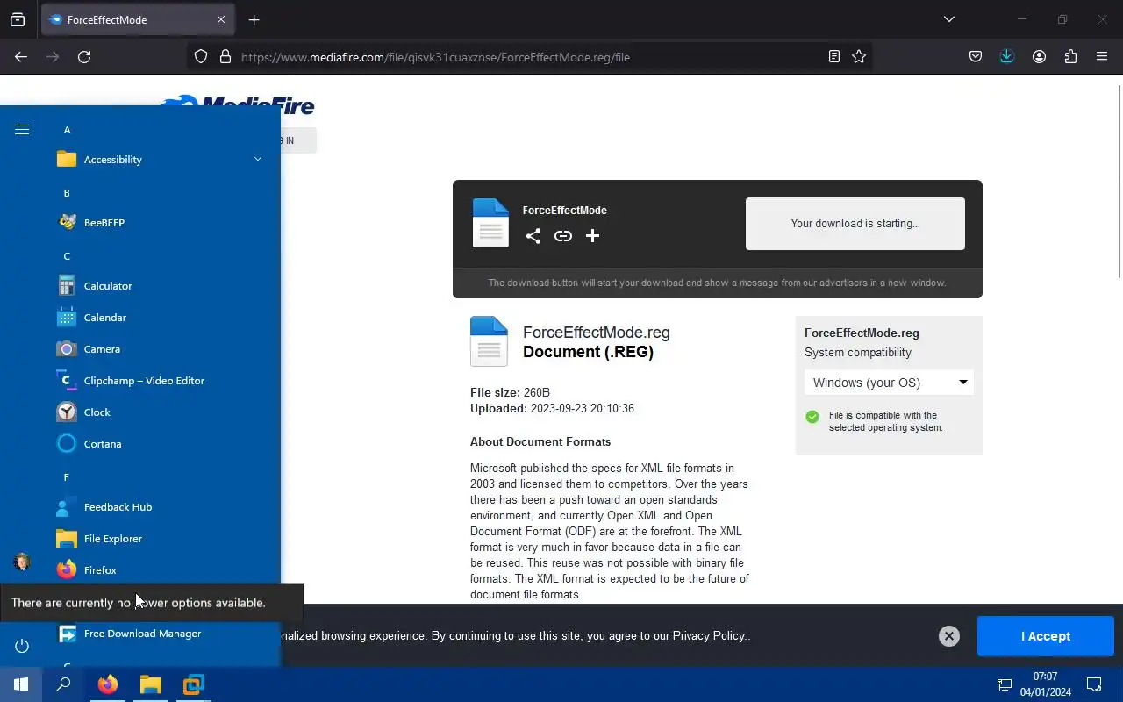
Task: Click the user account avatar in Start menu
Action: tap(22, 562)
